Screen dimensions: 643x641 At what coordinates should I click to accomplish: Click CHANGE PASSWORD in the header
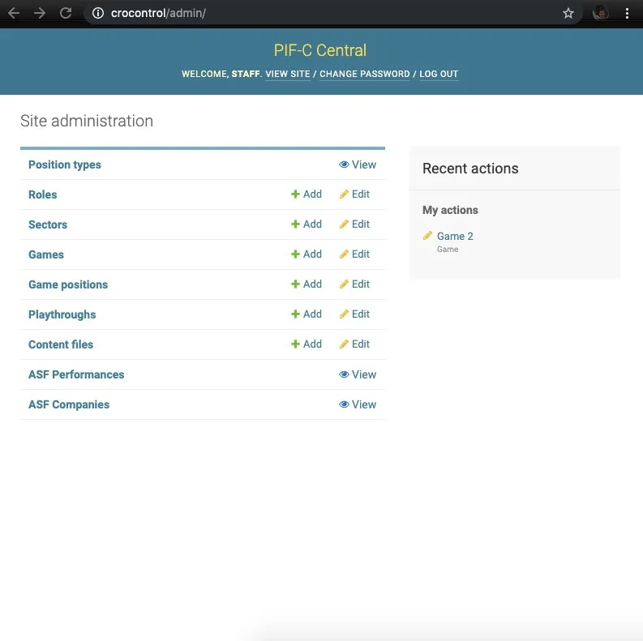pos(364,74)
